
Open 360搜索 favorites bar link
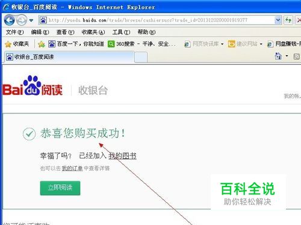pyautogui.click(x=141, y=44)
